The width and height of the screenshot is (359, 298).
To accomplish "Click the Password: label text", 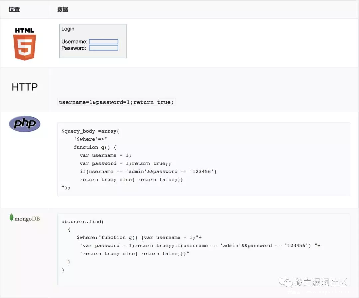I will pos(74,48).
